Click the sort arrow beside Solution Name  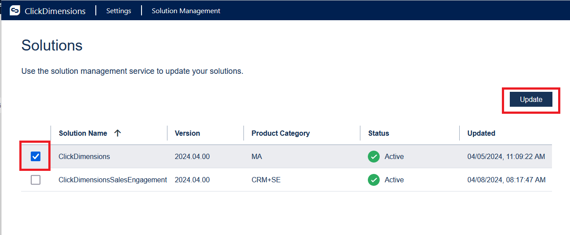(117, 133)
